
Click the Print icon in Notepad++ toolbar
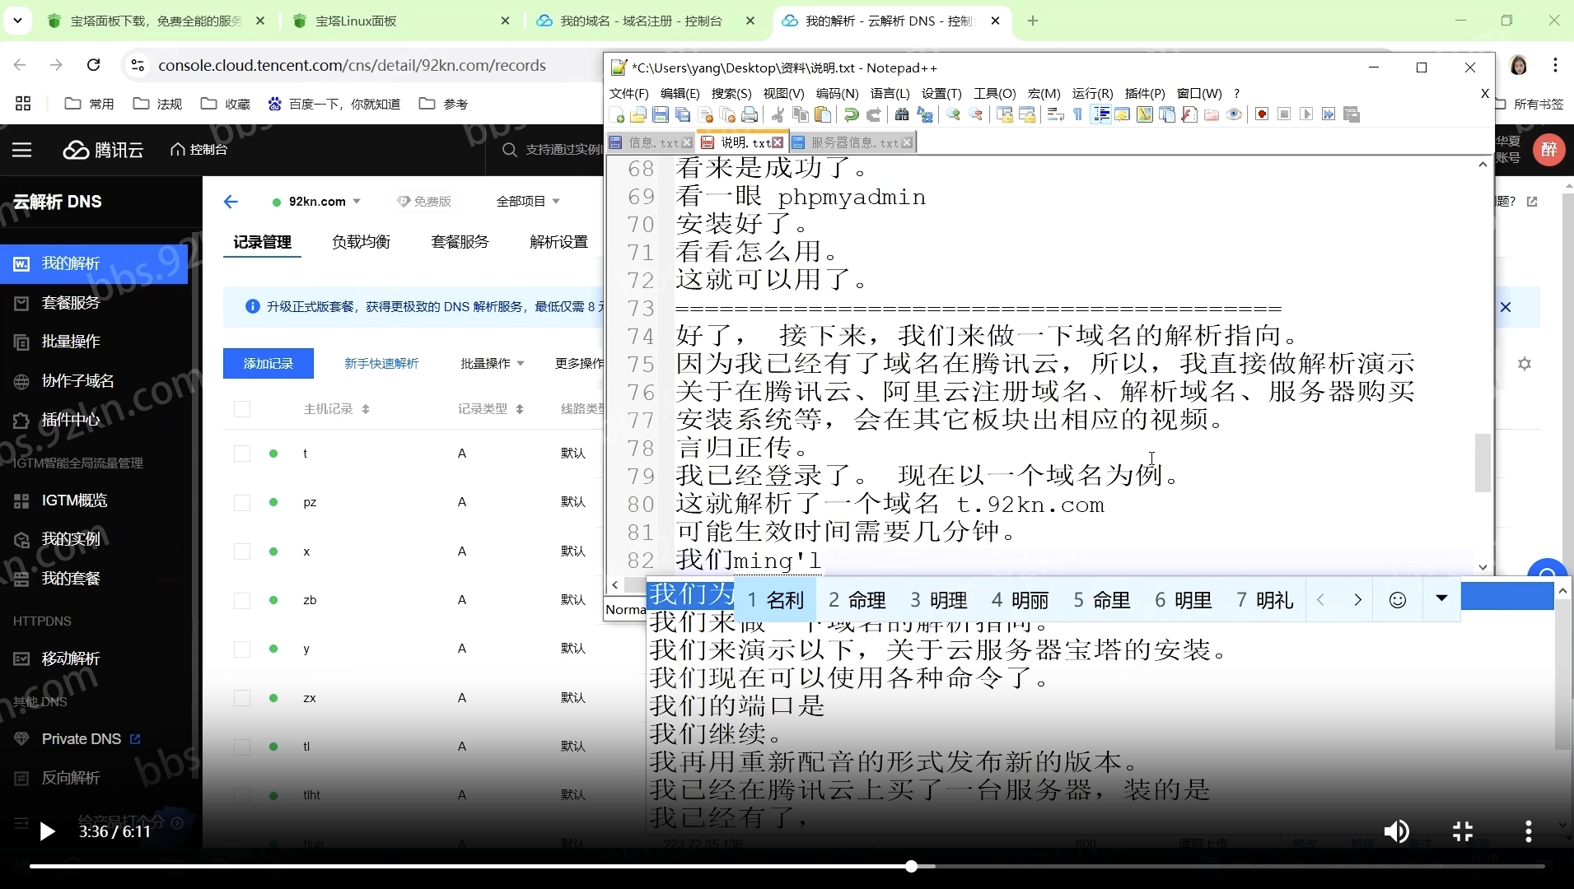750,115
